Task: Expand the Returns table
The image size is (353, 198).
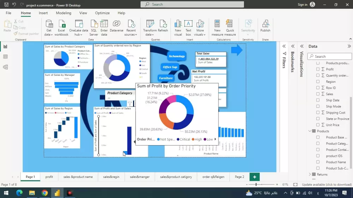Action: pyautogui.click(x=310, y=174)
